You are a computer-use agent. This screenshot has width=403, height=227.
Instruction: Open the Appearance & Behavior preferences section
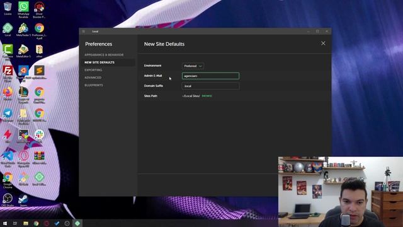(104, 55)
